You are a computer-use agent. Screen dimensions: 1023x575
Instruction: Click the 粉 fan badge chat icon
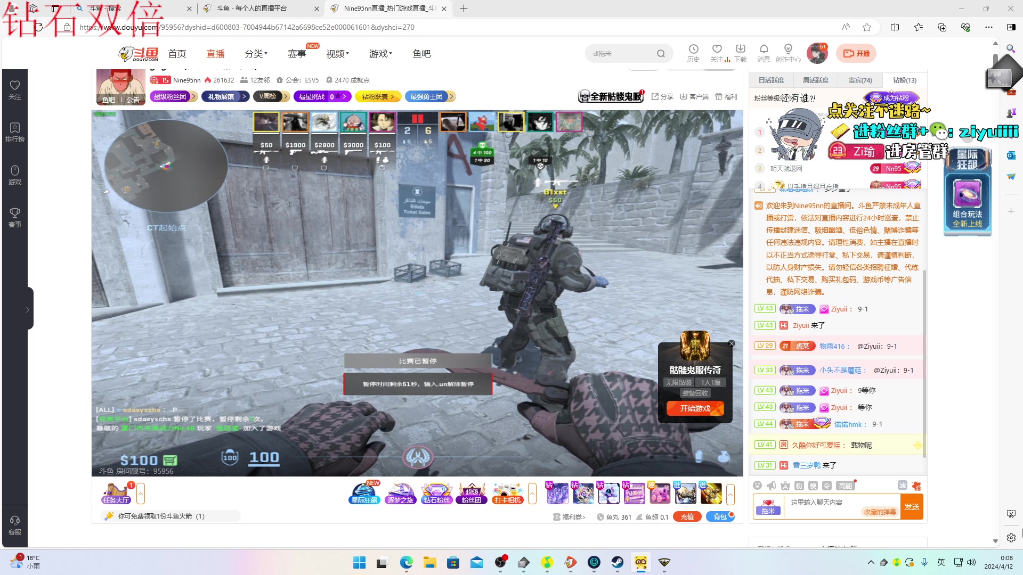point(799,486)
